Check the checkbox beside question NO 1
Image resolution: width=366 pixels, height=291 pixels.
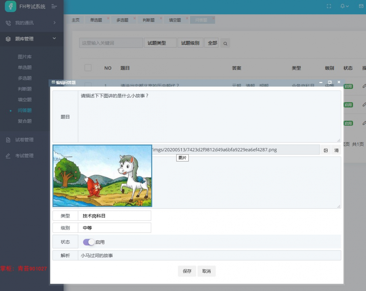coord(88,85)
